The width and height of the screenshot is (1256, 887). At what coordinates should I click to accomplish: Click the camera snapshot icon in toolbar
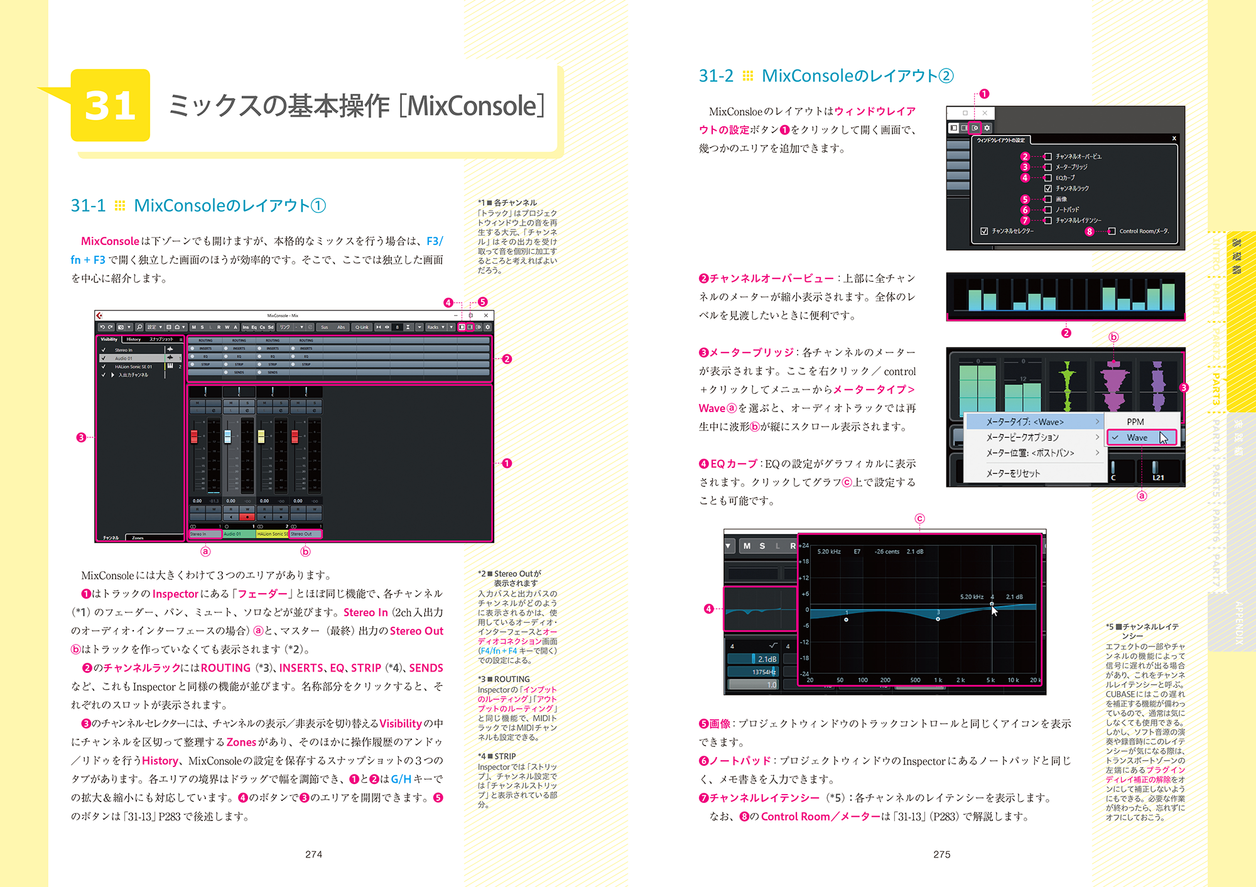[x=121, y=327]
